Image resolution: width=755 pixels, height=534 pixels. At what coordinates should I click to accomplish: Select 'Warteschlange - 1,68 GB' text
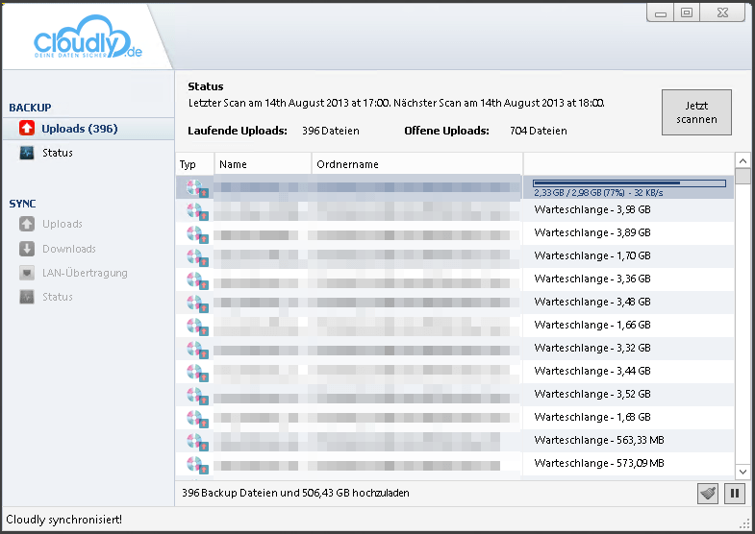[592, 417]
